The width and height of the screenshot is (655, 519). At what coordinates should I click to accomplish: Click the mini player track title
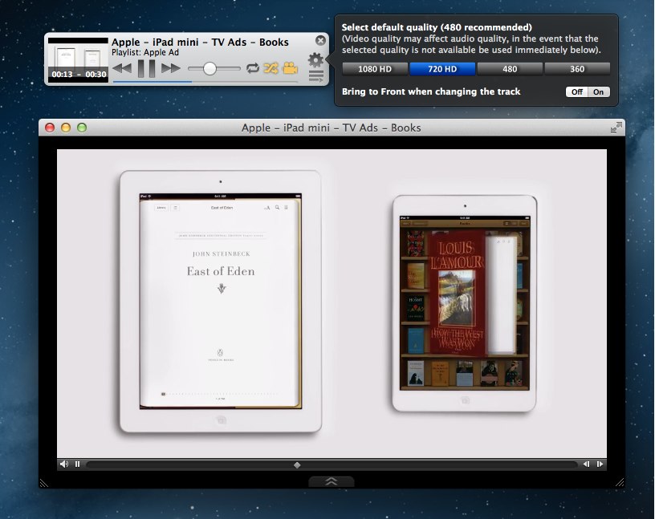pos(200,43)
